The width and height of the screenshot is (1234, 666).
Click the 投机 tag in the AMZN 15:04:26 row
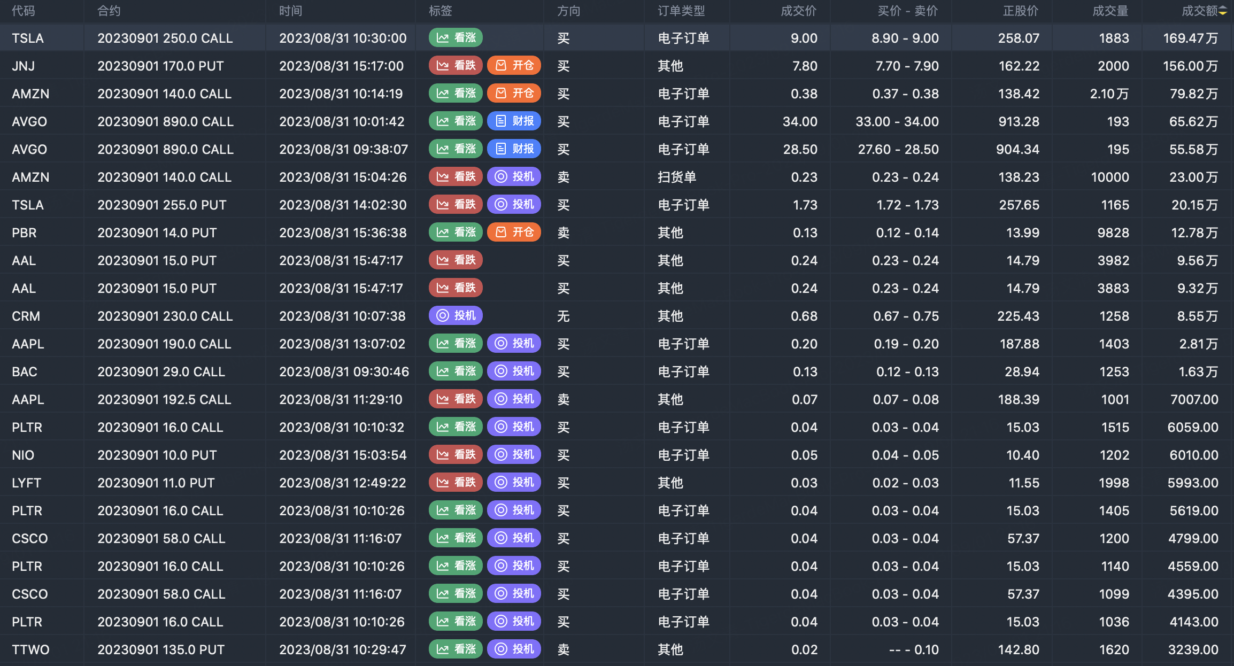(x=514, y=177)
